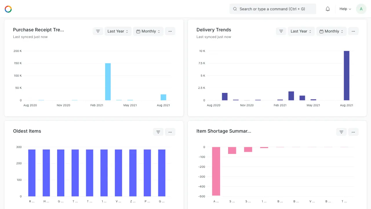Click the user avatar in the top right
The width and height of the screenshot is (371, 209).
(361, 9)
